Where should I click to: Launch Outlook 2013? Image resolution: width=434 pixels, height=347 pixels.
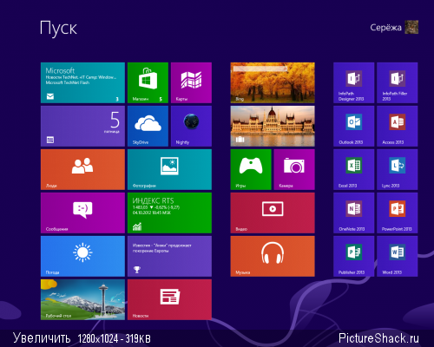click(353, 126)
